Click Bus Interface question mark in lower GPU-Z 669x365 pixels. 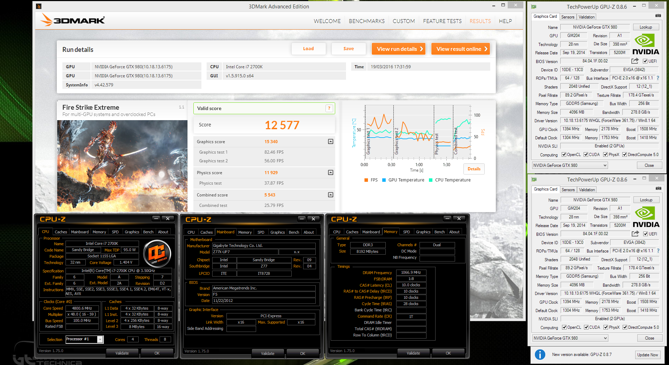[x=658, y=251]
